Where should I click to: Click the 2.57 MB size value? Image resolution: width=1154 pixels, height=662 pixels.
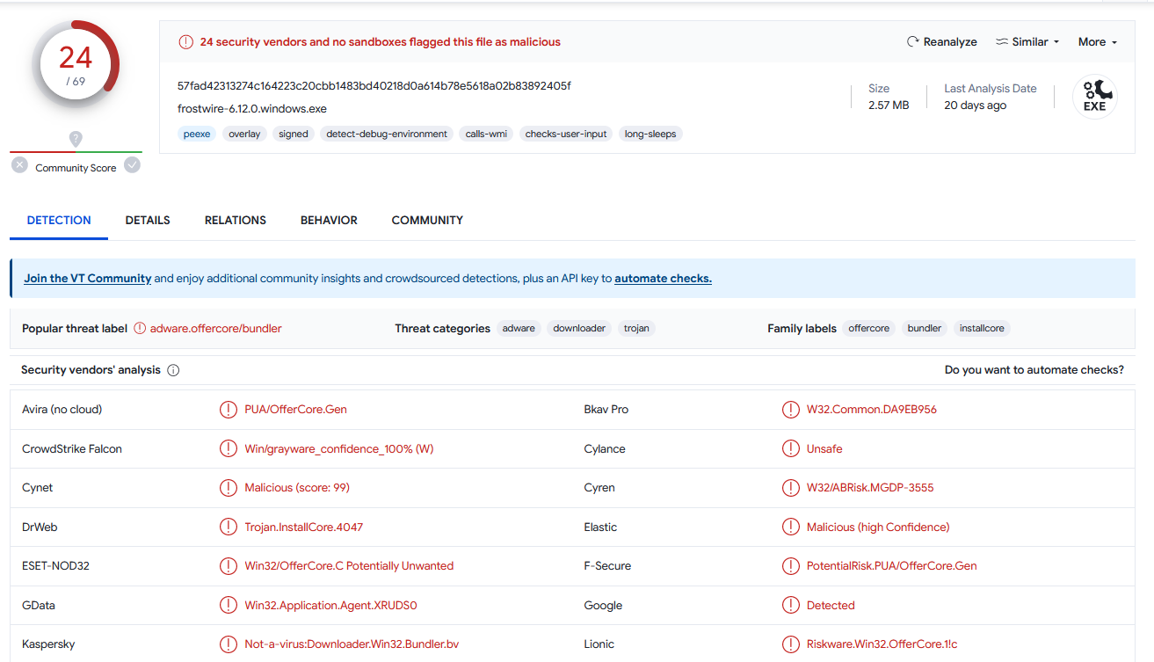(889, 105)
